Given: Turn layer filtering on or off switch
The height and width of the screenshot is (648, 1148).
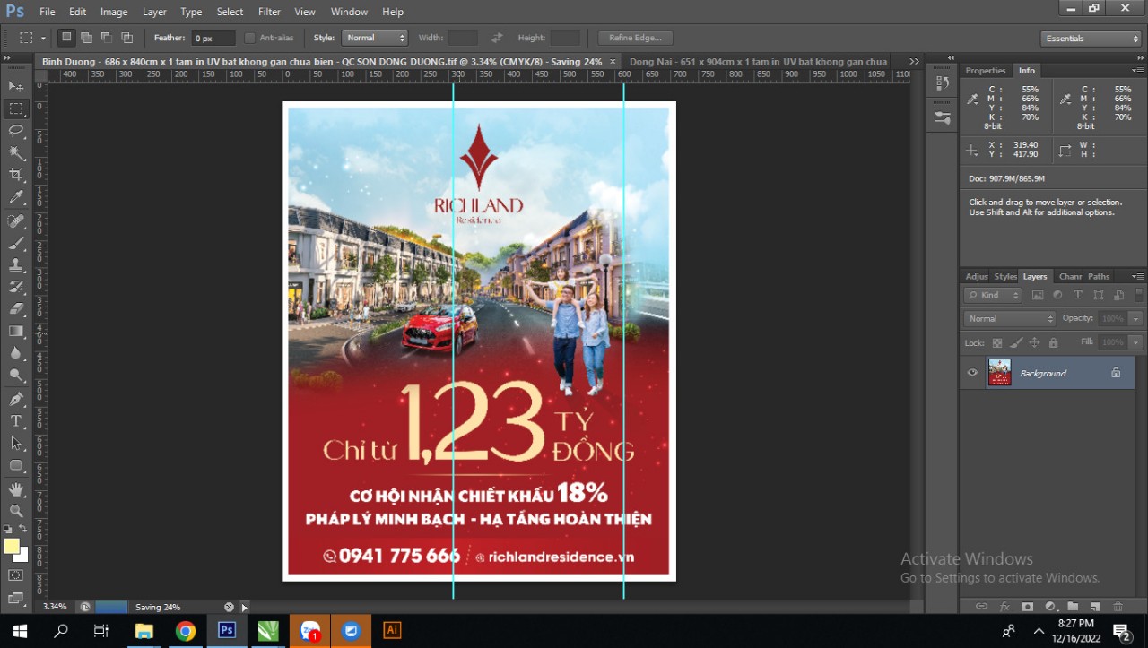Looking at the screenshot, I should [x=1139, y=294].
